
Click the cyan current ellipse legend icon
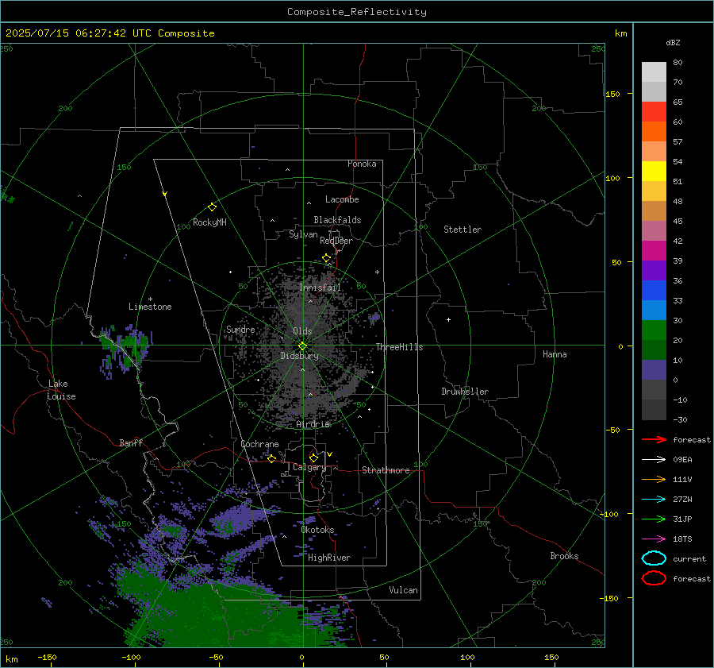pos(654,558)
